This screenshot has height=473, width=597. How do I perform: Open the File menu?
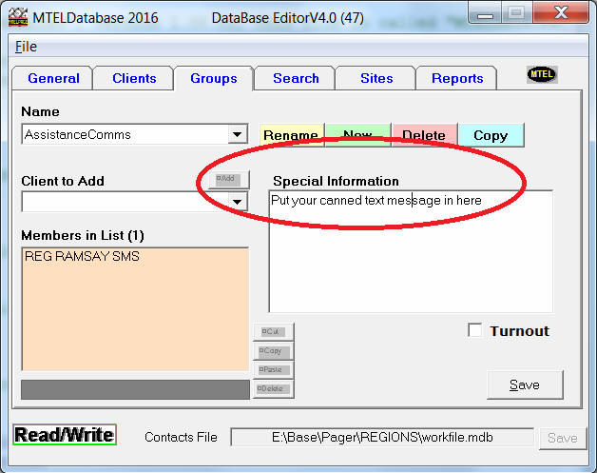click(26, 47)
